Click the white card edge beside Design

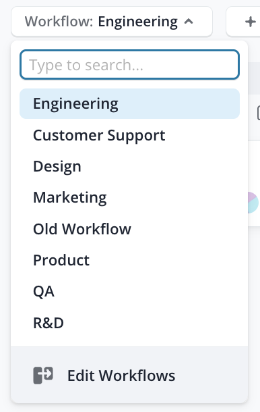(254, 167)
